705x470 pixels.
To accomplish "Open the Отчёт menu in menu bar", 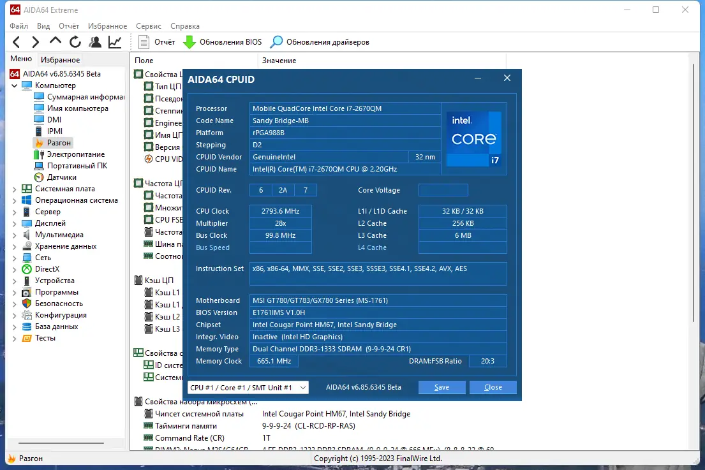I will [69, 26].
